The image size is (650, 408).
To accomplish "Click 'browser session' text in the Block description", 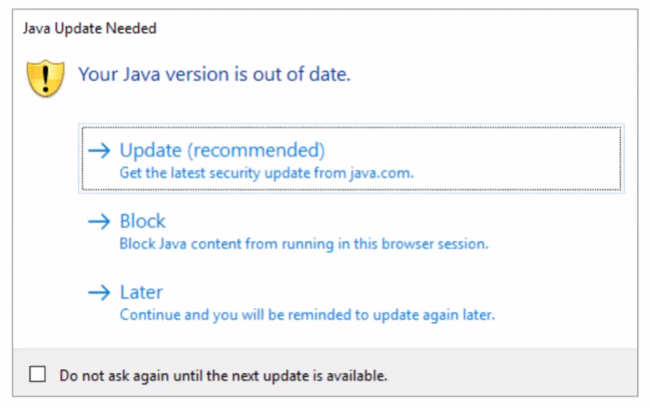I will 435,244.
